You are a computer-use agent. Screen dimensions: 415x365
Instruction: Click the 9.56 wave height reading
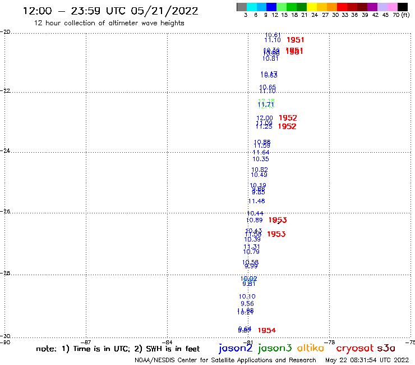pyautogui.click(x=247, y=304)
